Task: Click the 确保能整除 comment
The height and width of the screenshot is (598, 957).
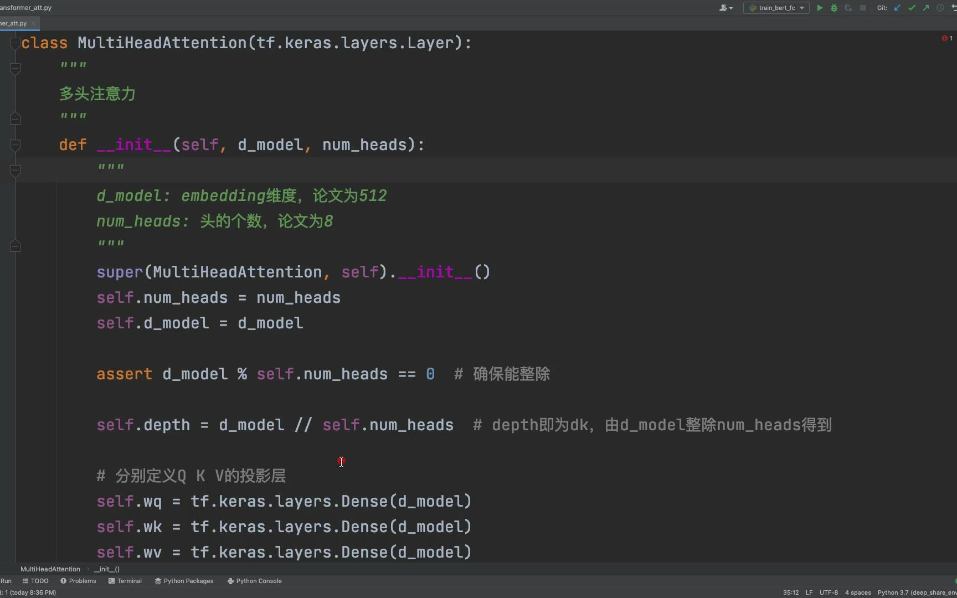Action: [502, 374]
